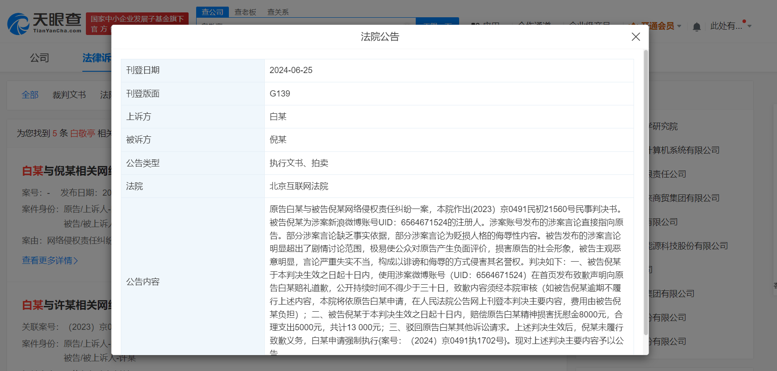Open the notification bell
Viewport: 777px width, 371px height.
click(x=696, y=27)
